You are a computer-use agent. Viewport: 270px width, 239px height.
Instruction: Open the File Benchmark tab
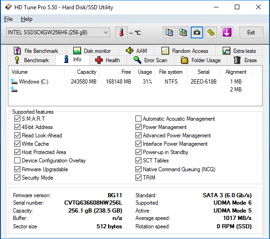(x=37, y=51)
